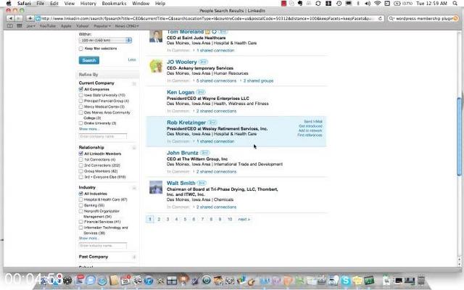
Task: Open Time Machine menu bar icon
Action: click(339, 4)
